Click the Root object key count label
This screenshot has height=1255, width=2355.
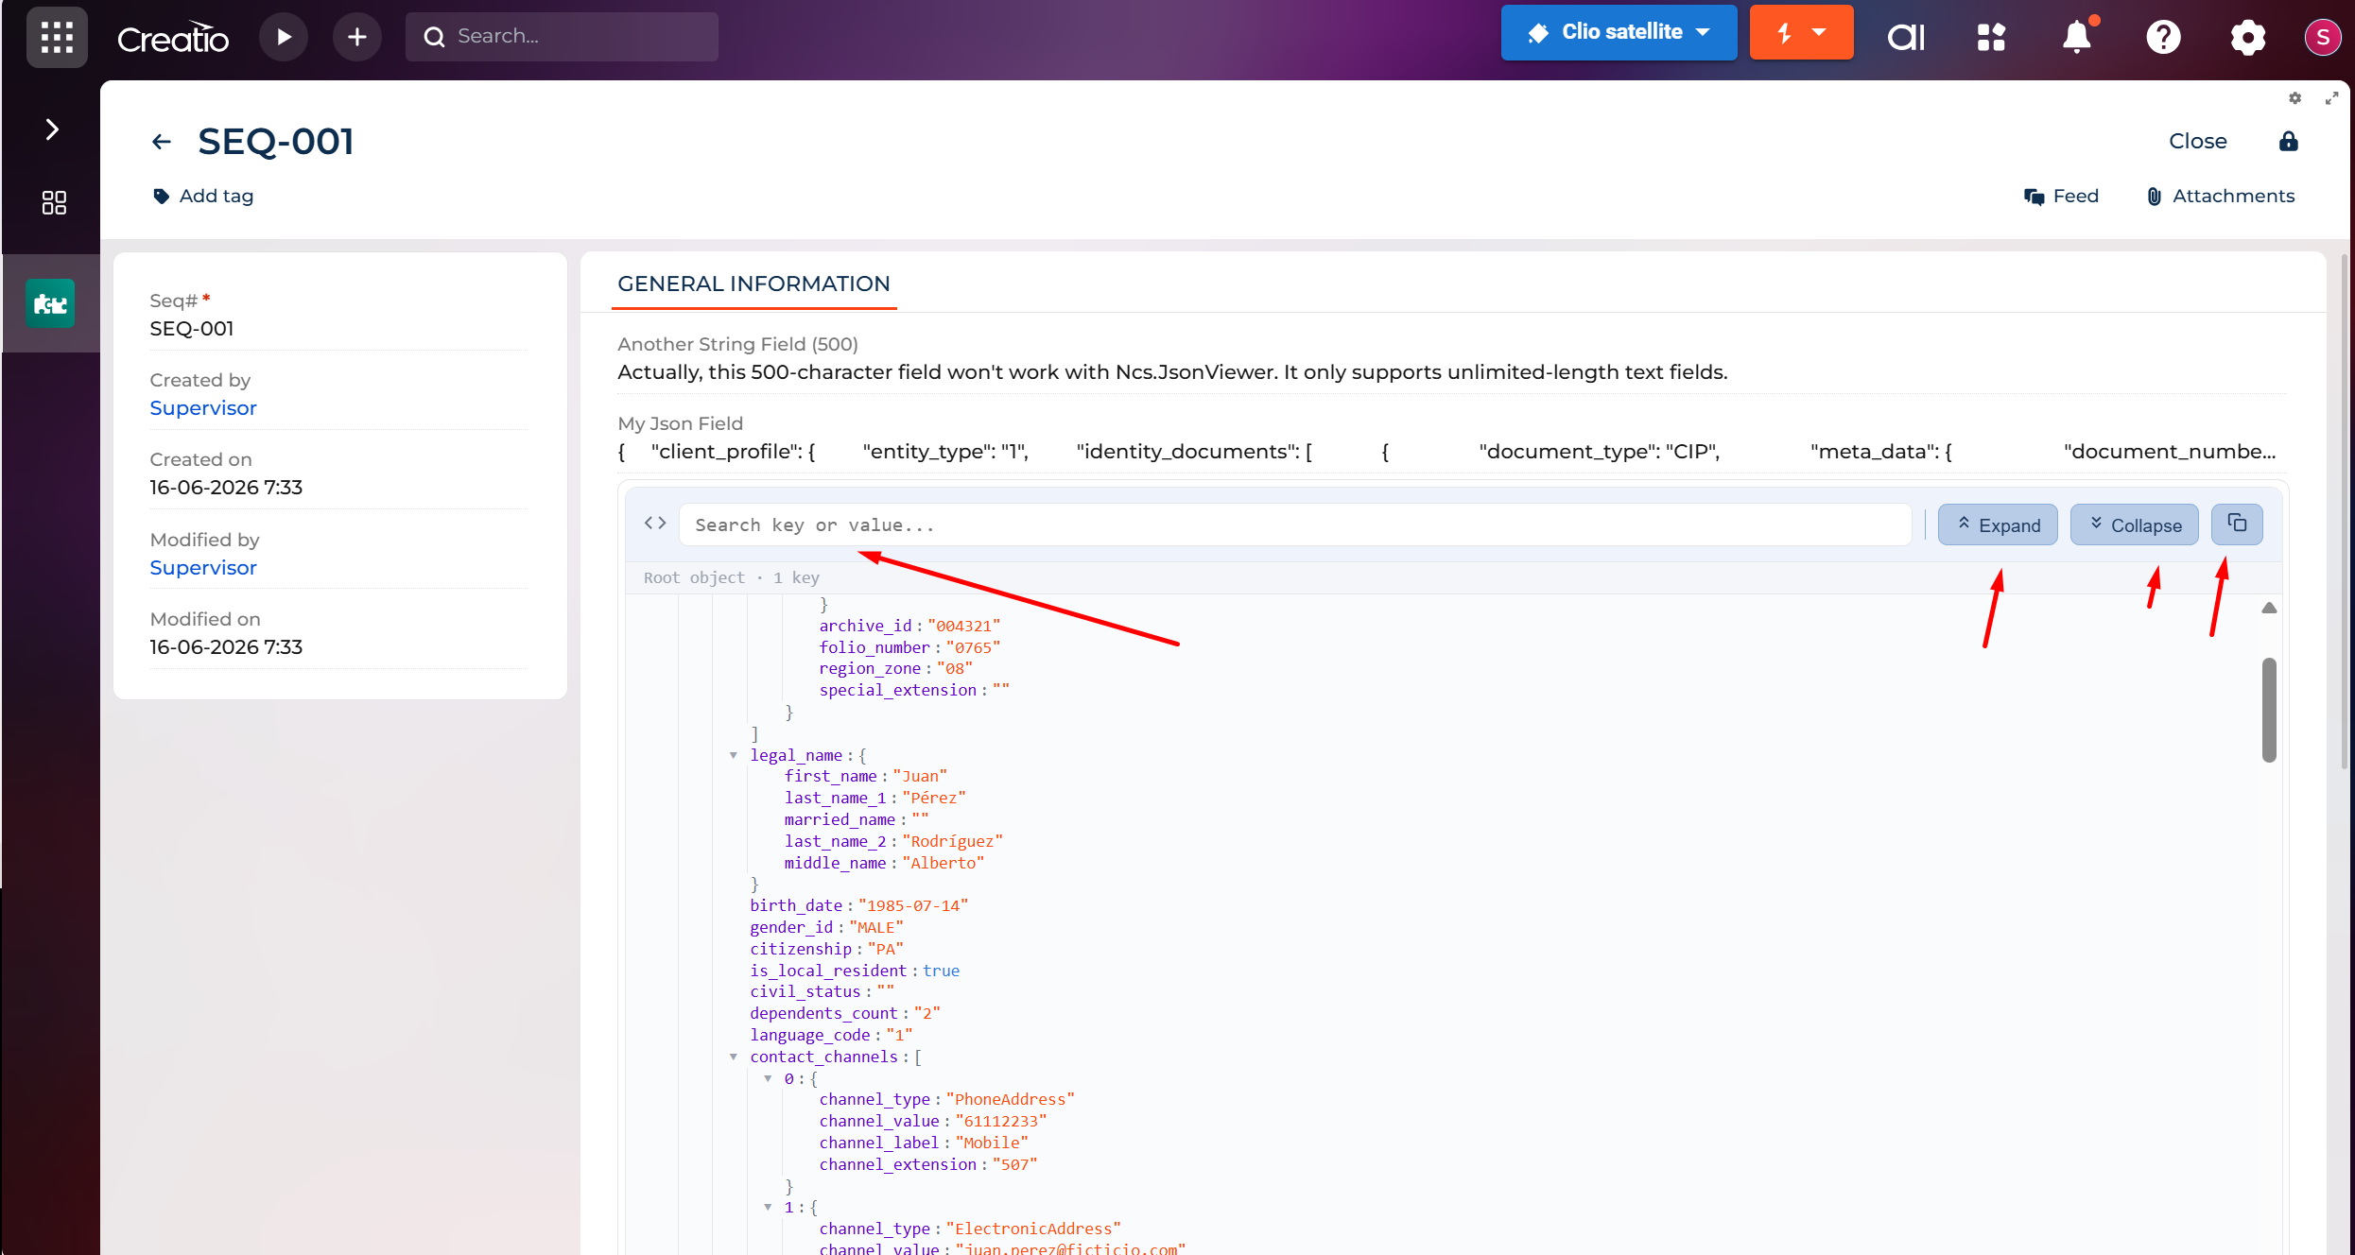pos(732,577)
